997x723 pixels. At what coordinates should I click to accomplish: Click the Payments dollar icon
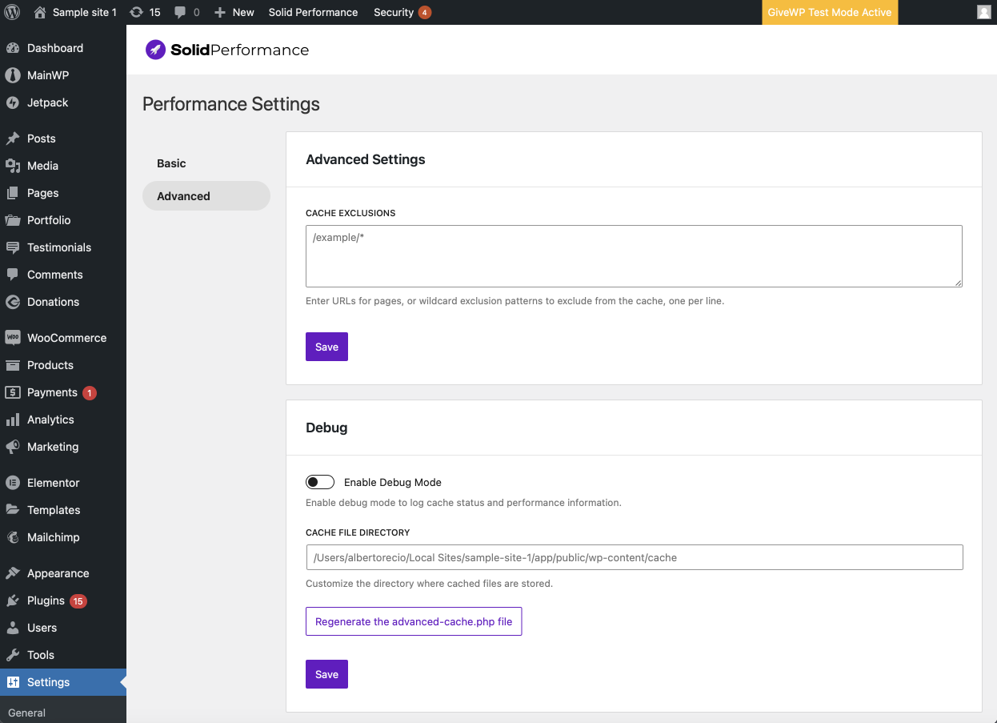13,392
